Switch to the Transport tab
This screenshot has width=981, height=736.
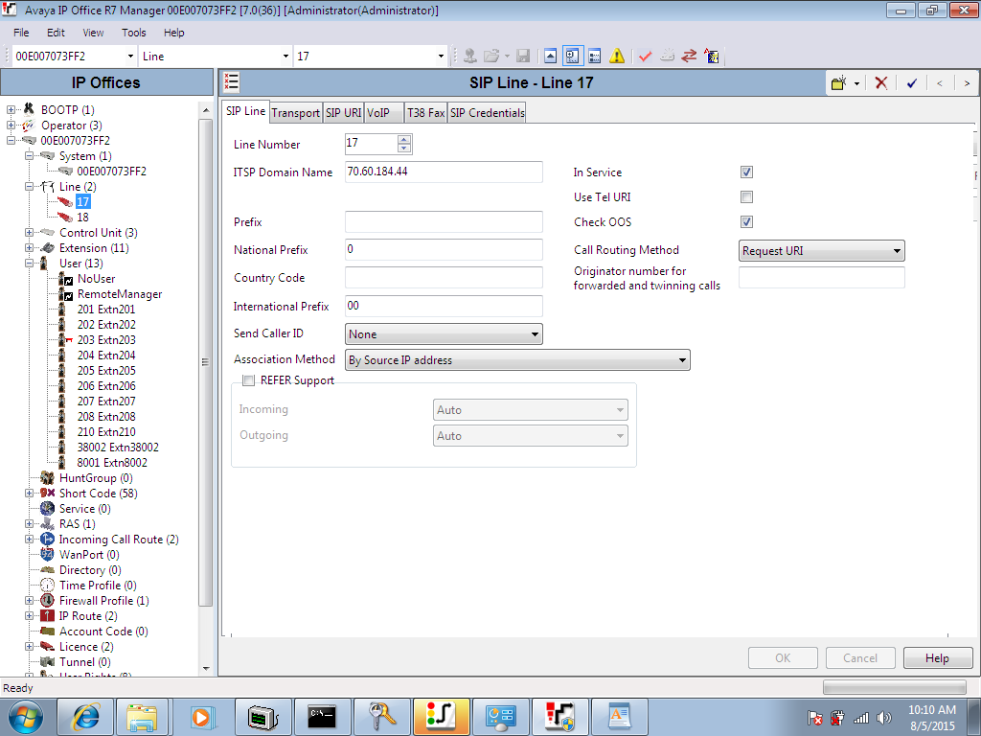tap(295, 113)
